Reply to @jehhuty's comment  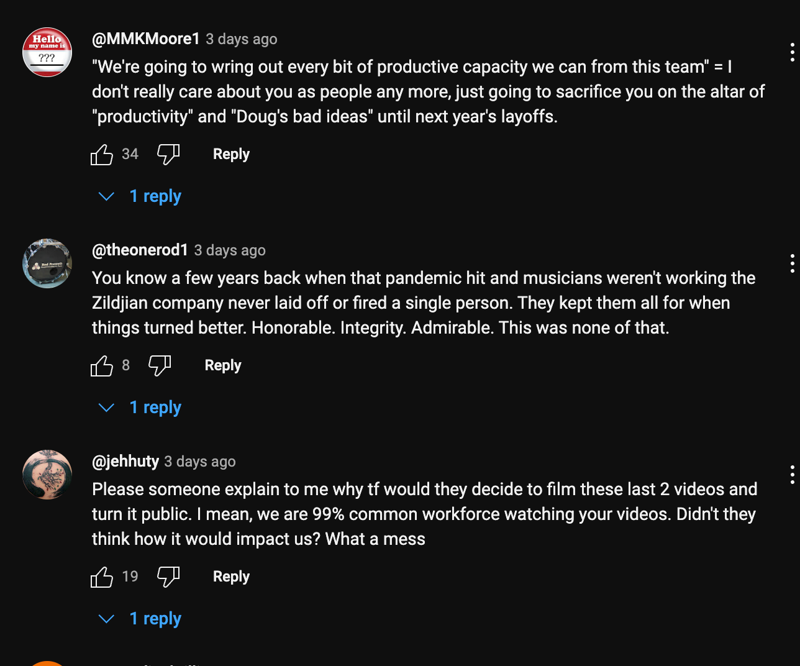[231, 577]
